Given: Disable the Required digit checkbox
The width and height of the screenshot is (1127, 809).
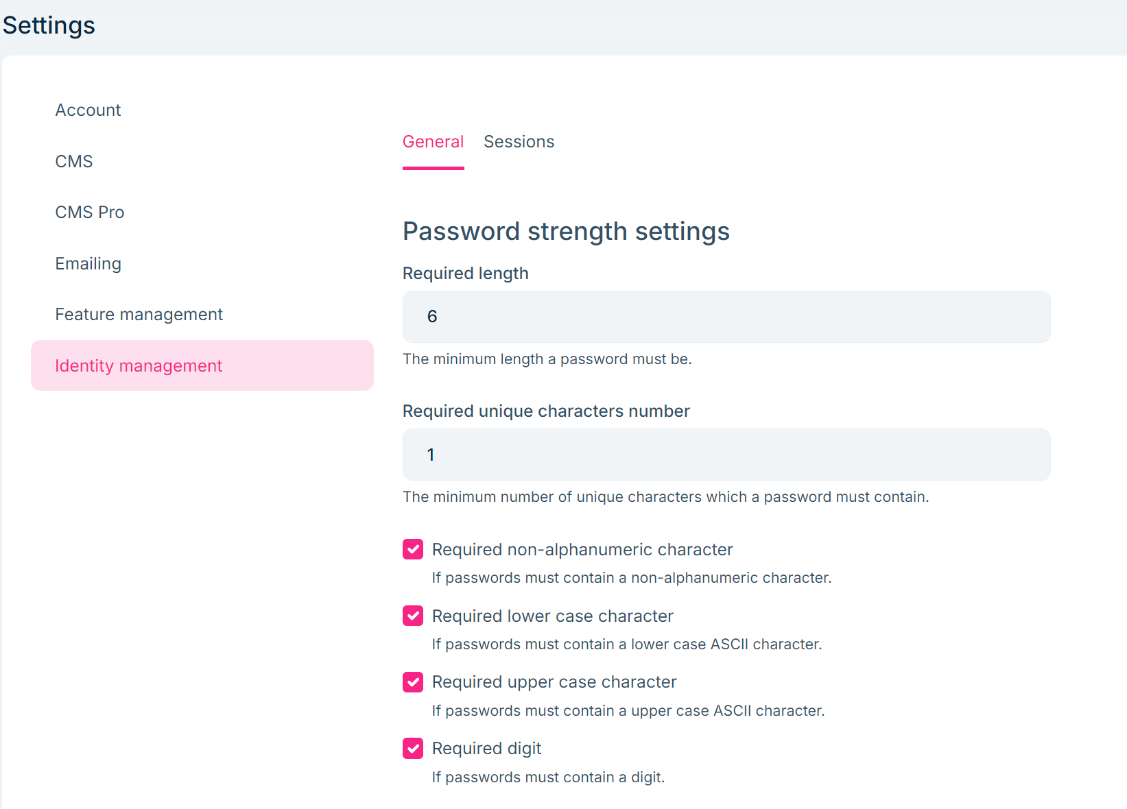Looking at the screenshot, I should (x=413, y=748).
